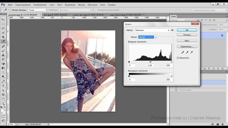
Task: Select the Zoom tool
Action: (3, 103)
